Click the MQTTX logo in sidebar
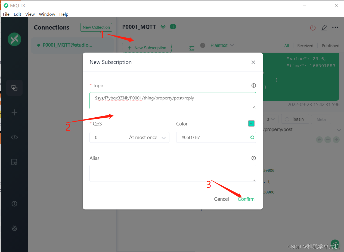The height and width of the screenshot is (252, 344). point(14,40)
